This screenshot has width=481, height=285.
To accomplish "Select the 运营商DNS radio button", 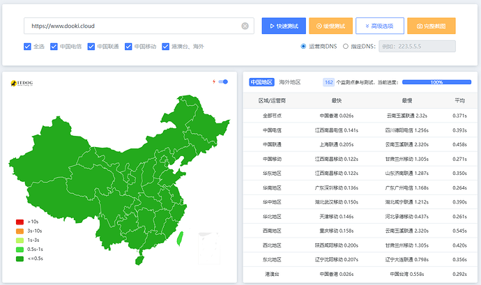I will (x=303, y=46).
